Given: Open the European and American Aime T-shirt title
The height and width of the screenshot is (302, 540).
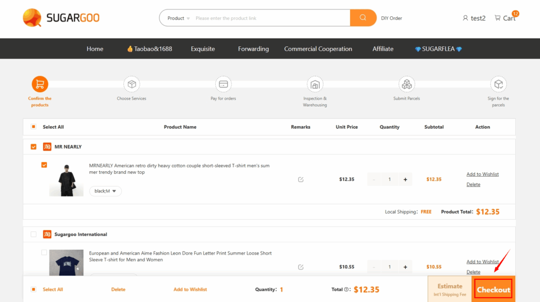Looking at the screenshot, I should (x=180, y=256).
